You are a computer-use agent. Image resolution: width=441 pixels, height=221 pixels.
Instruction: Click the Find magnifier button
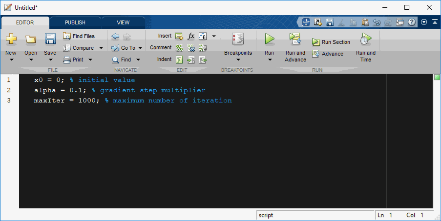pos(122,60)
